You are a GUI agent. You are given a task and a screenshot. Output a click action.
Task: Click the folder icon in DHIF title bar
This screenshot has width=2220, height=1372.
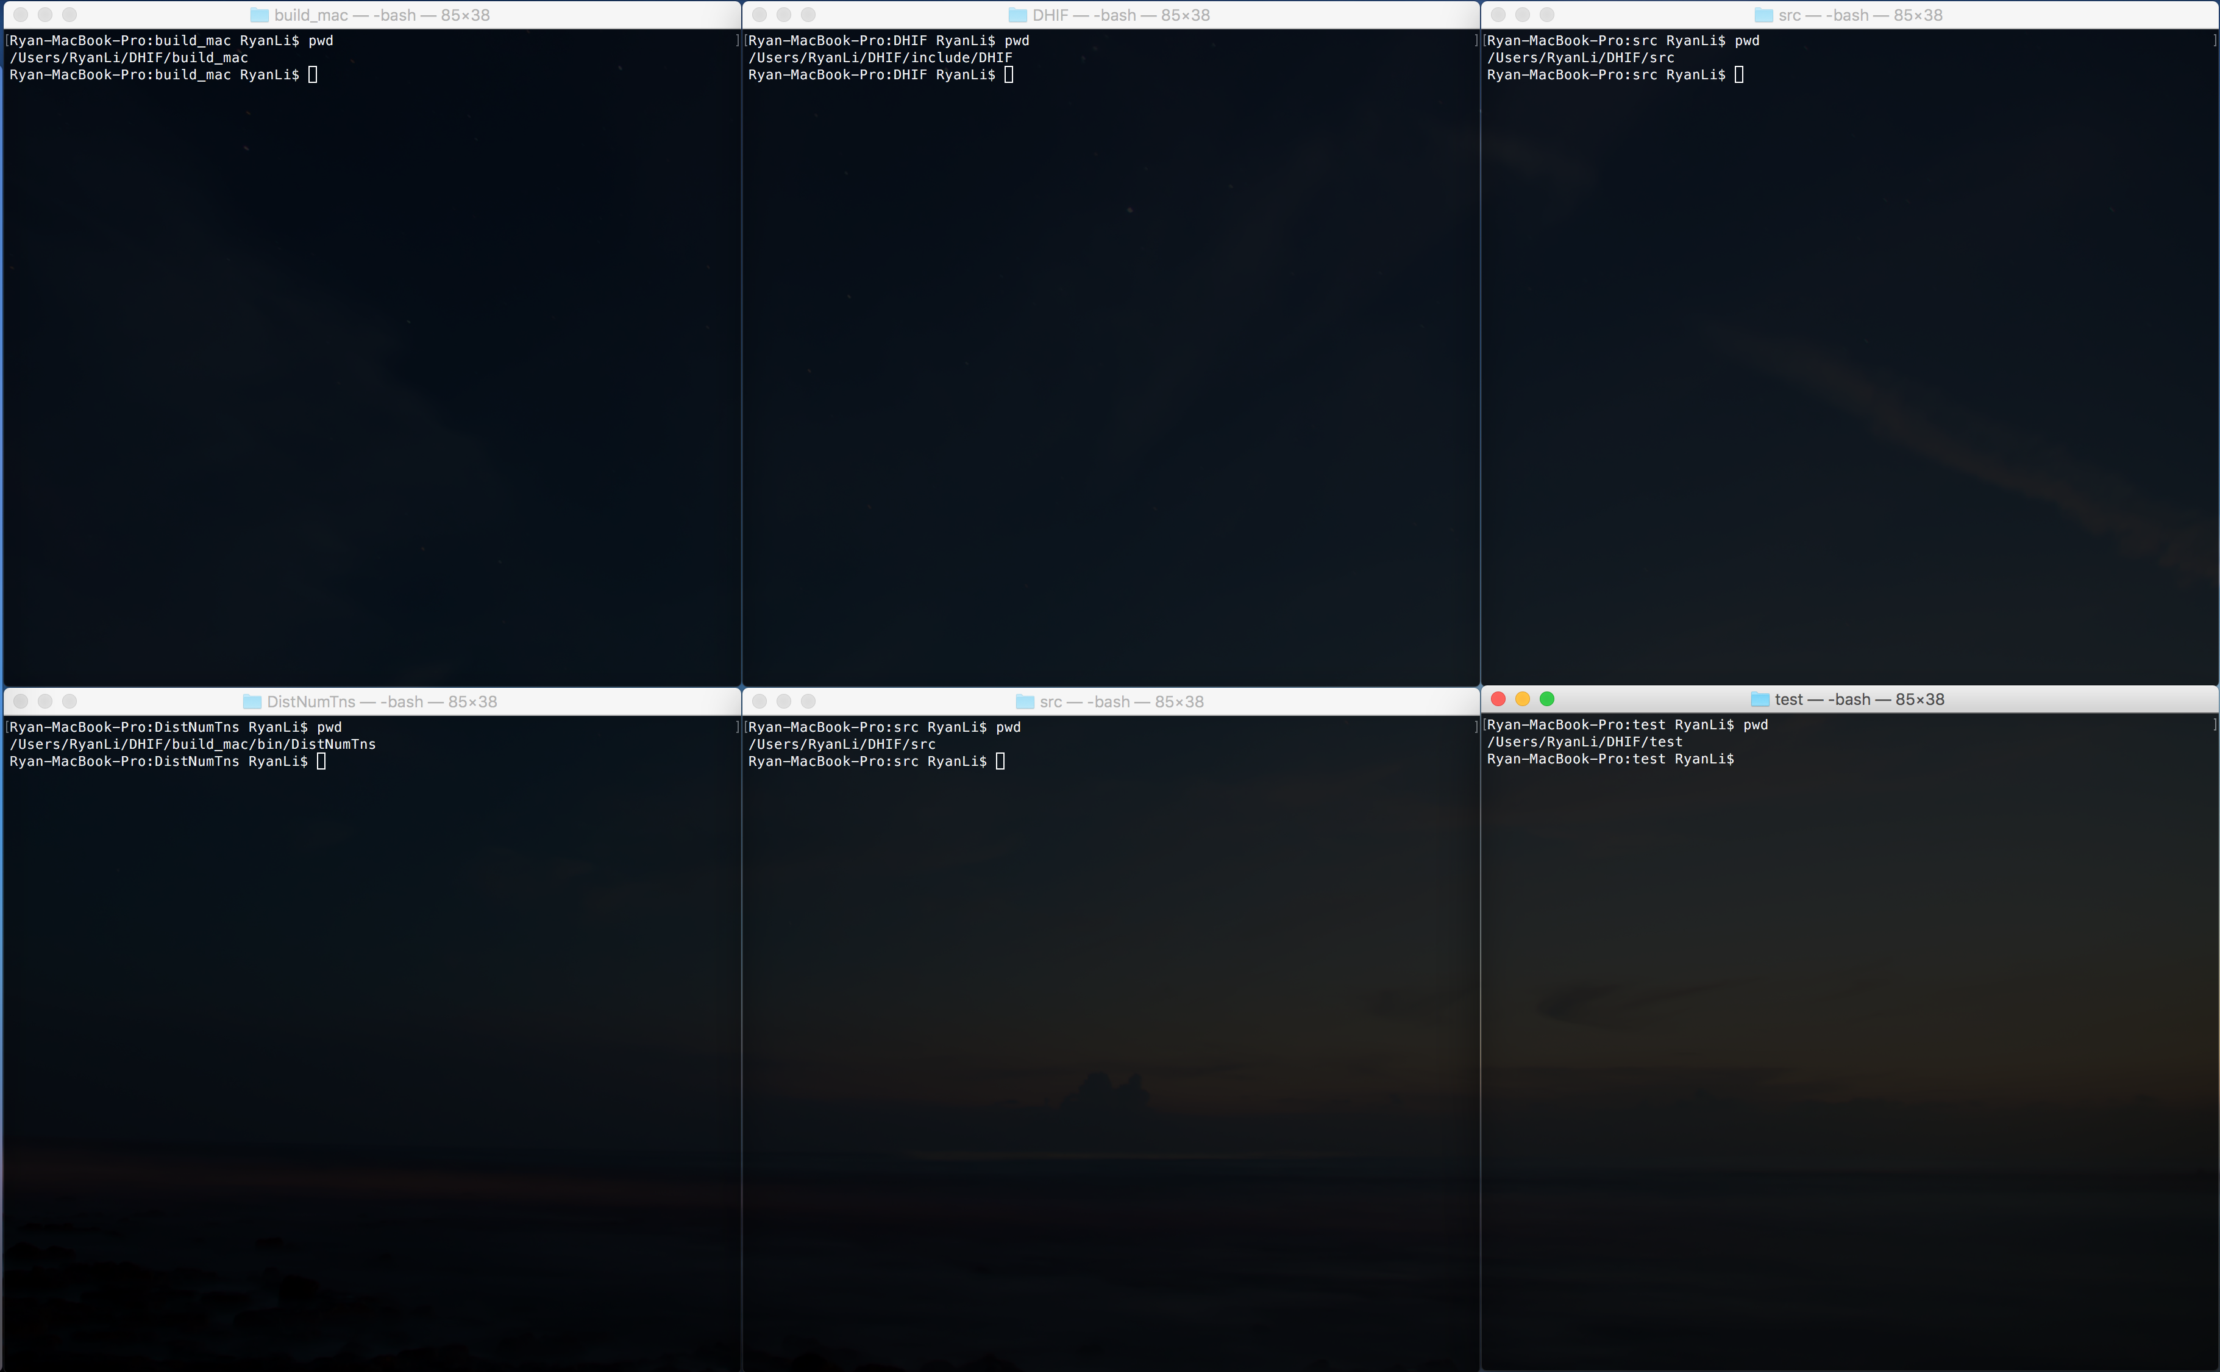point(1017,15)
